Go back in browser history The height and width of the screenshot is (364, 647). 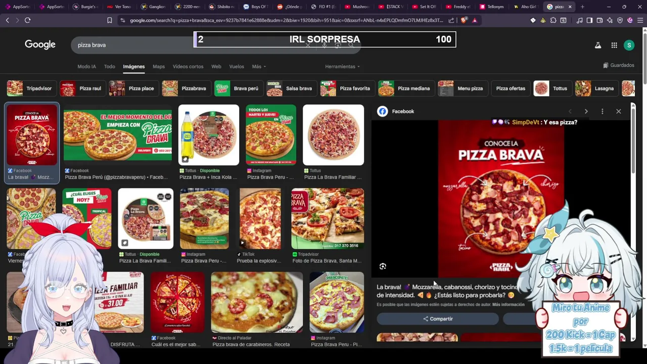(7, 20)
